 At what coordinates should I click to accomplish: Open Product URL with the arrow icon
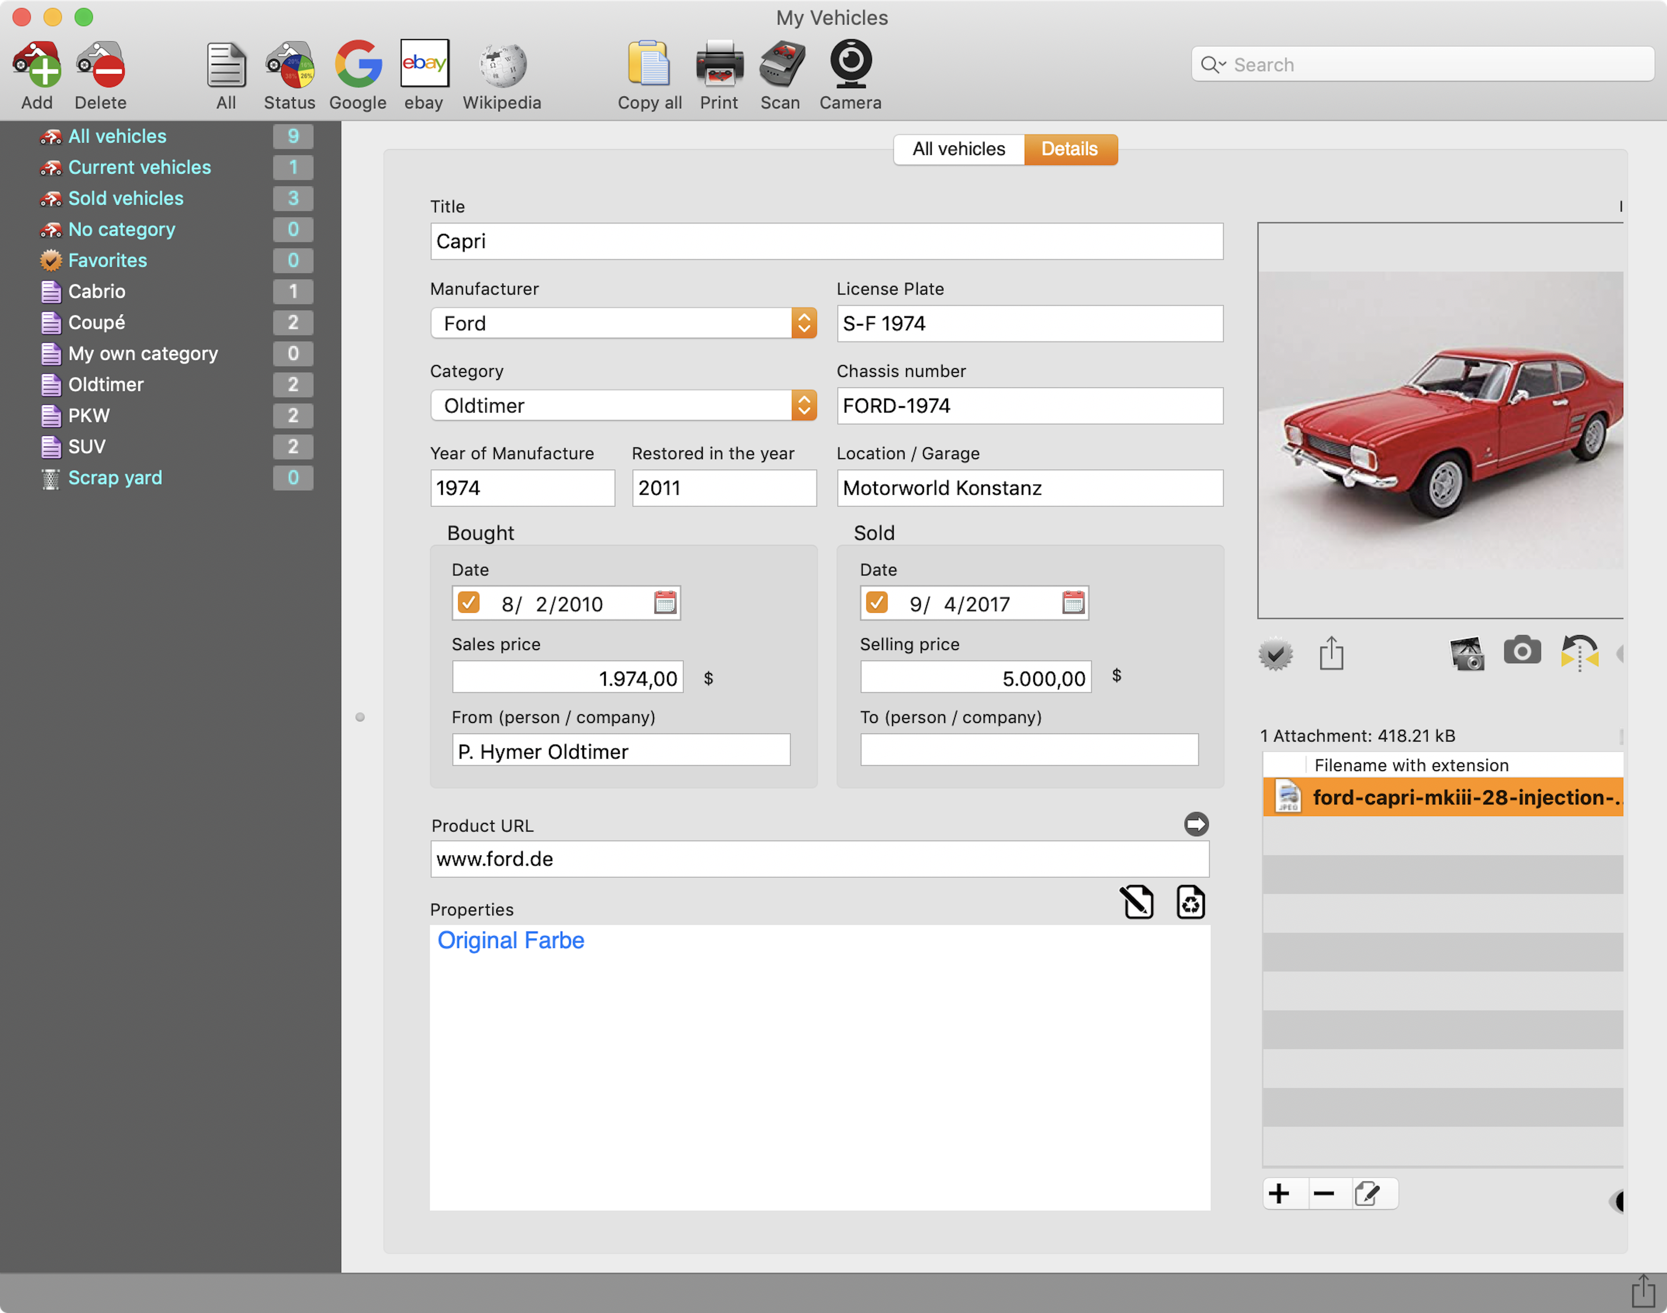coord(1196,824)
